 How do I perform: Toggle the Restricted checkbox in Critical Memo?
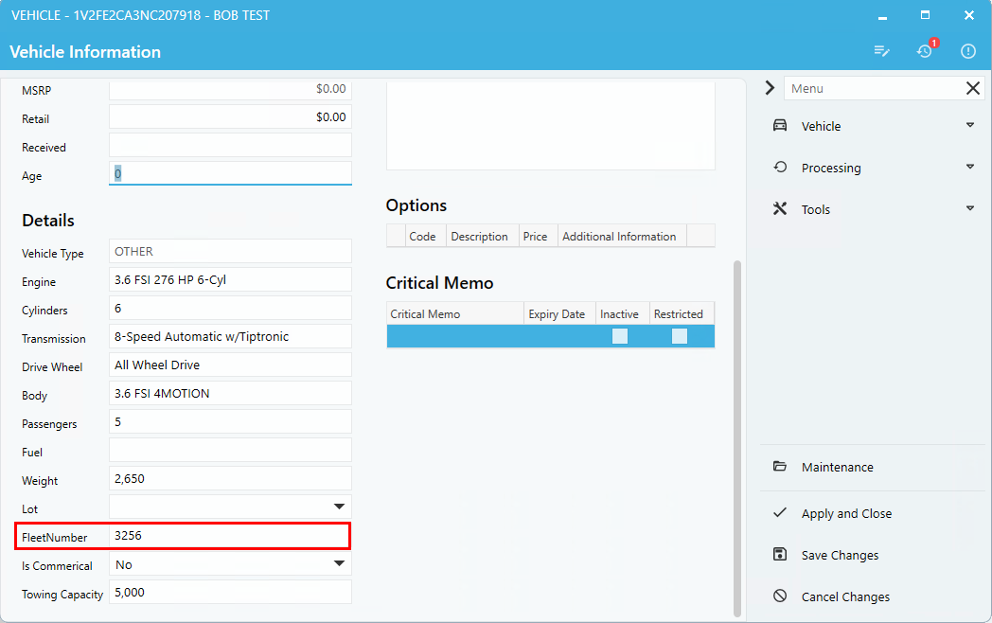(x=679, y=336)
